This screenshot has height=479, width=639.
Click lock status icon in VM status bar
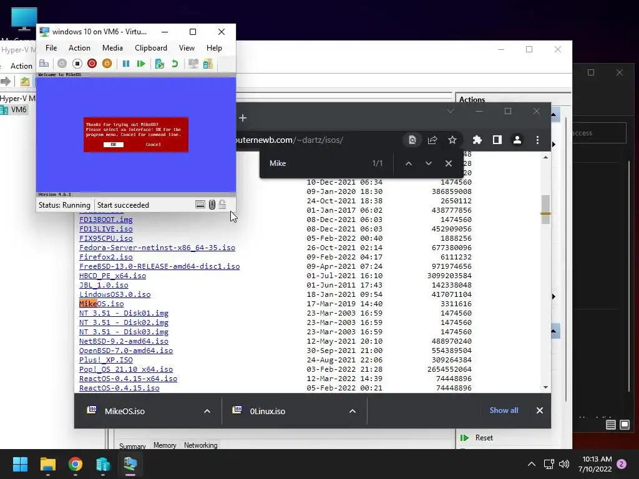coord(222,205)
